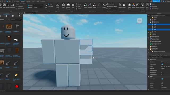170x95 pixels.
Task: Click the Color property swatch
Action: 162,66
